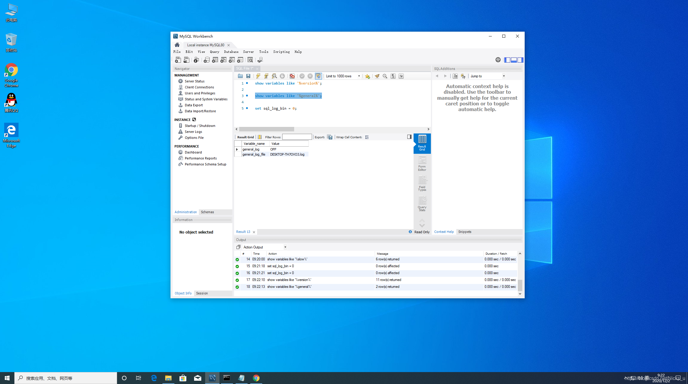Screen dimensions: 688x384
Task: Click the editor horizontal scrollbar thumb
Action: pyautogui.click(x=266, y=129)
